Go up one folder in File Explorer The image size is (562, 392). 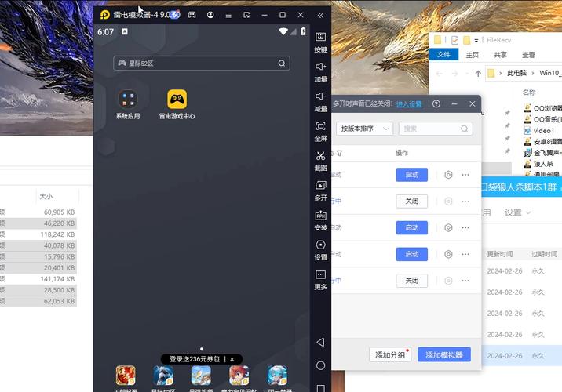pos(478,74)
